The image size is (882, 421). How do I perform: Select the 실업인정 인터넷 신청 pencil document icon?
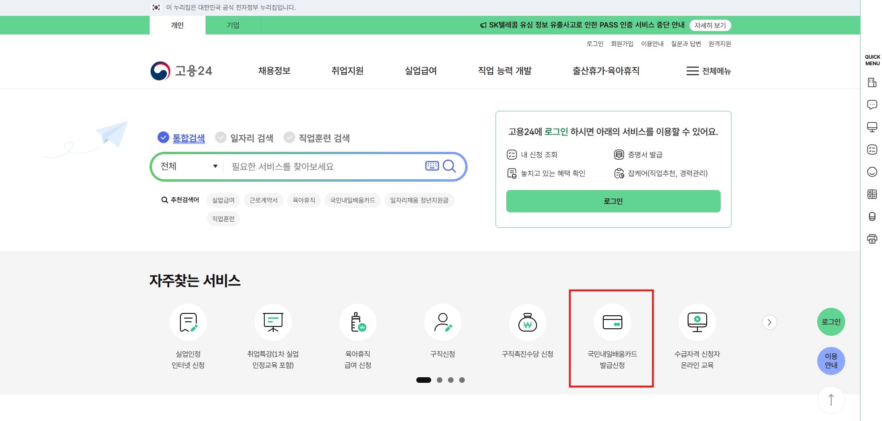[x=188, y=322]
